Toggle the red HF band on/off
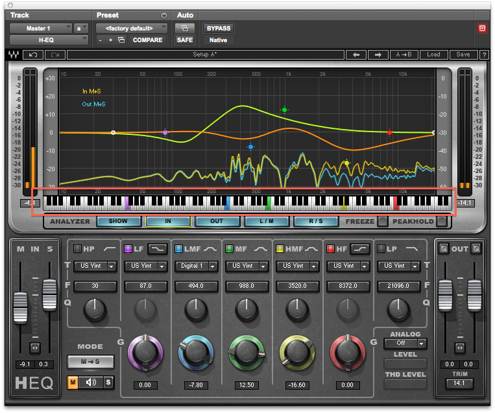495x413 pixels. tap(330, 248)
